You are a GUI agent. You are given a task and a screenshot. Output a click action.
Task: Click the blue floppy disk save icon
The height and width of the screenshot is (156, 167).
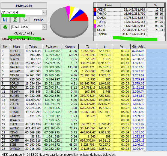click(5, 20)
